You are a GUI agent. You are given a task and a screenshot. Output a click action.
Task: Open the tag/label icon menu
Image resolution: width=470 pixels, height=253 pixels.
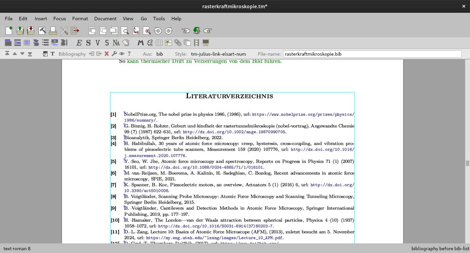126,42
